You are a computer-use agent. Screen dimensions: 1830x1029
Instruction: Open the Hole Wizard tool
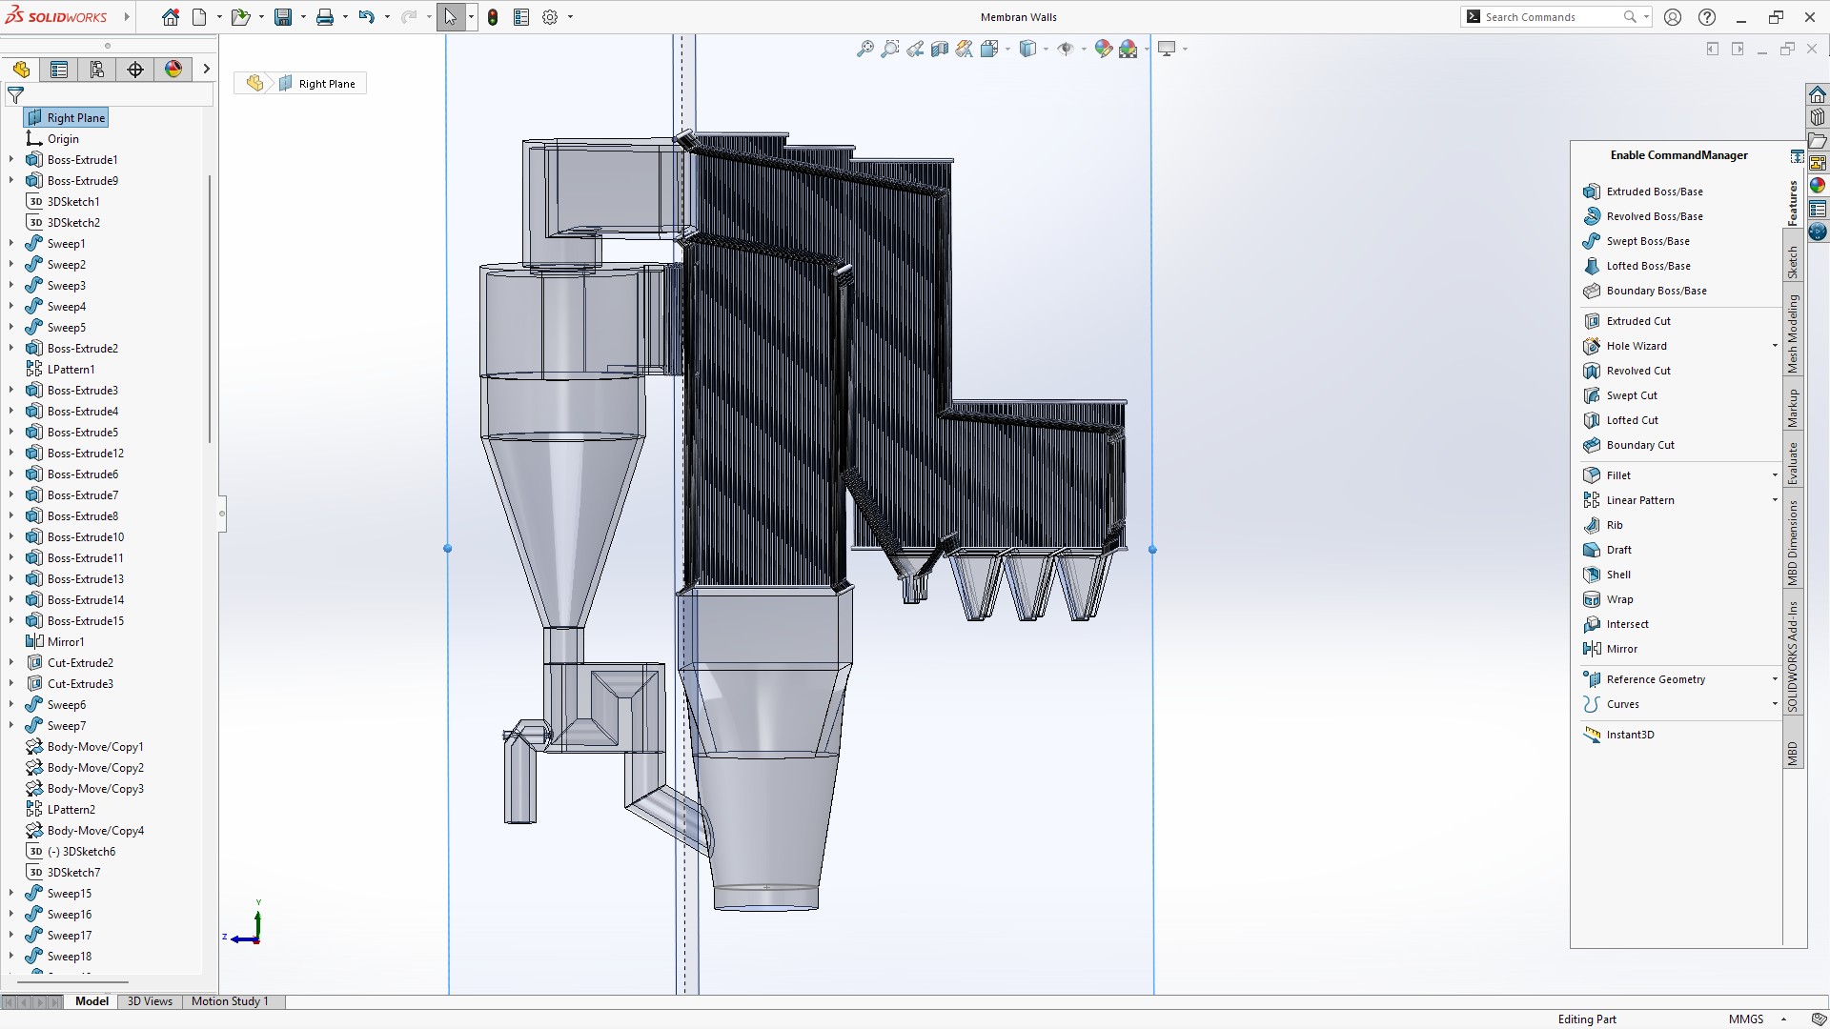click(1636, 346)
